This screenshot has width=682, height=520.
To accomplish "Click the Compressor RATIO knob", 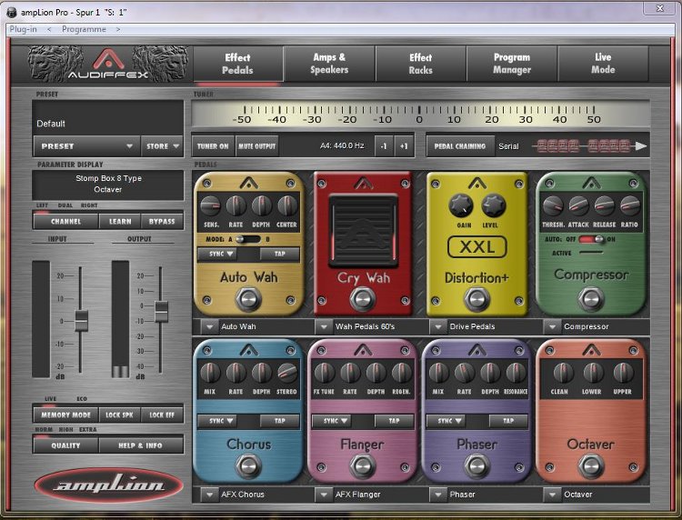I will pyautogui.click(x=630, y=206).
